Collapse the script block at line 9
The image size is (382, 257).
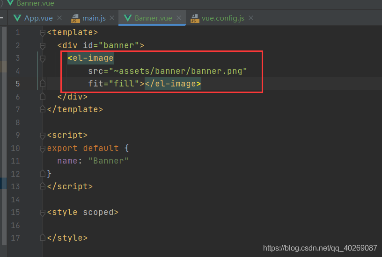[x=43, y=135]
